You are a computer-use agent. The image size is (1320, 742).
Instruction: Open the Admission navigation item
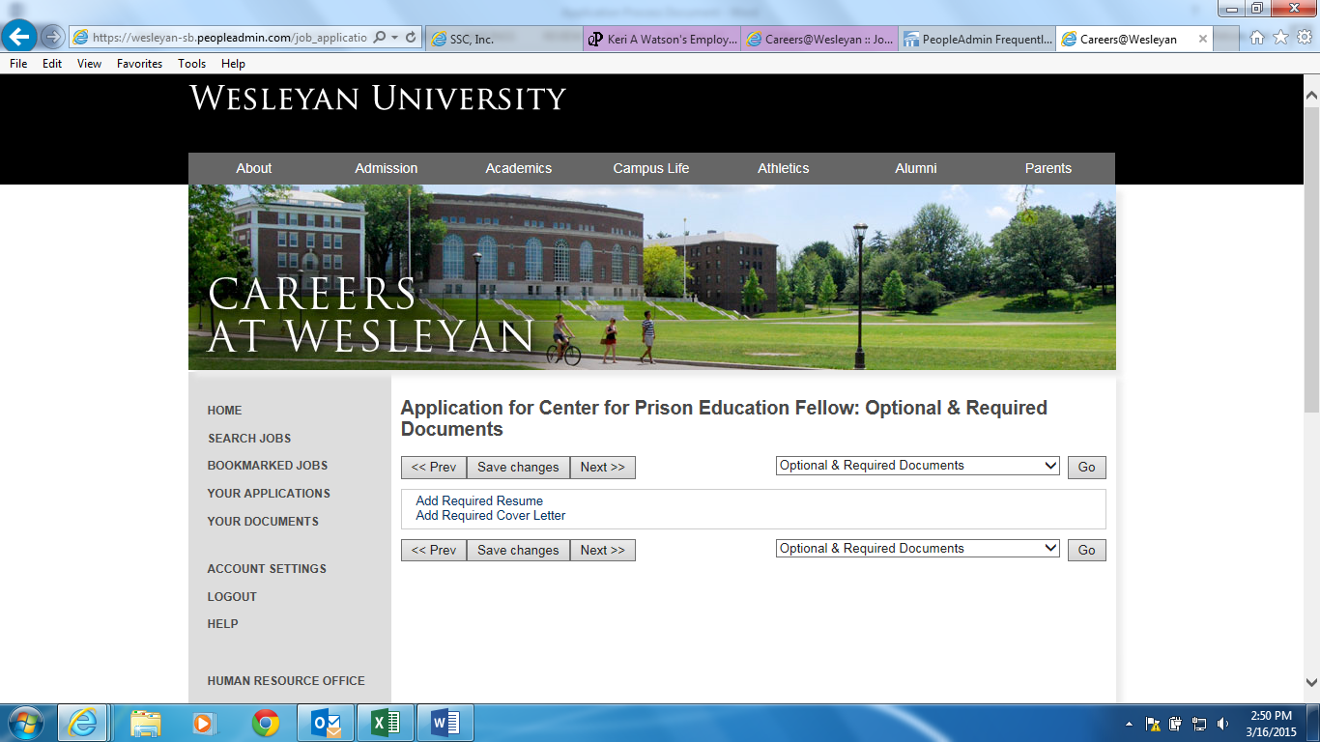point(387,168)
